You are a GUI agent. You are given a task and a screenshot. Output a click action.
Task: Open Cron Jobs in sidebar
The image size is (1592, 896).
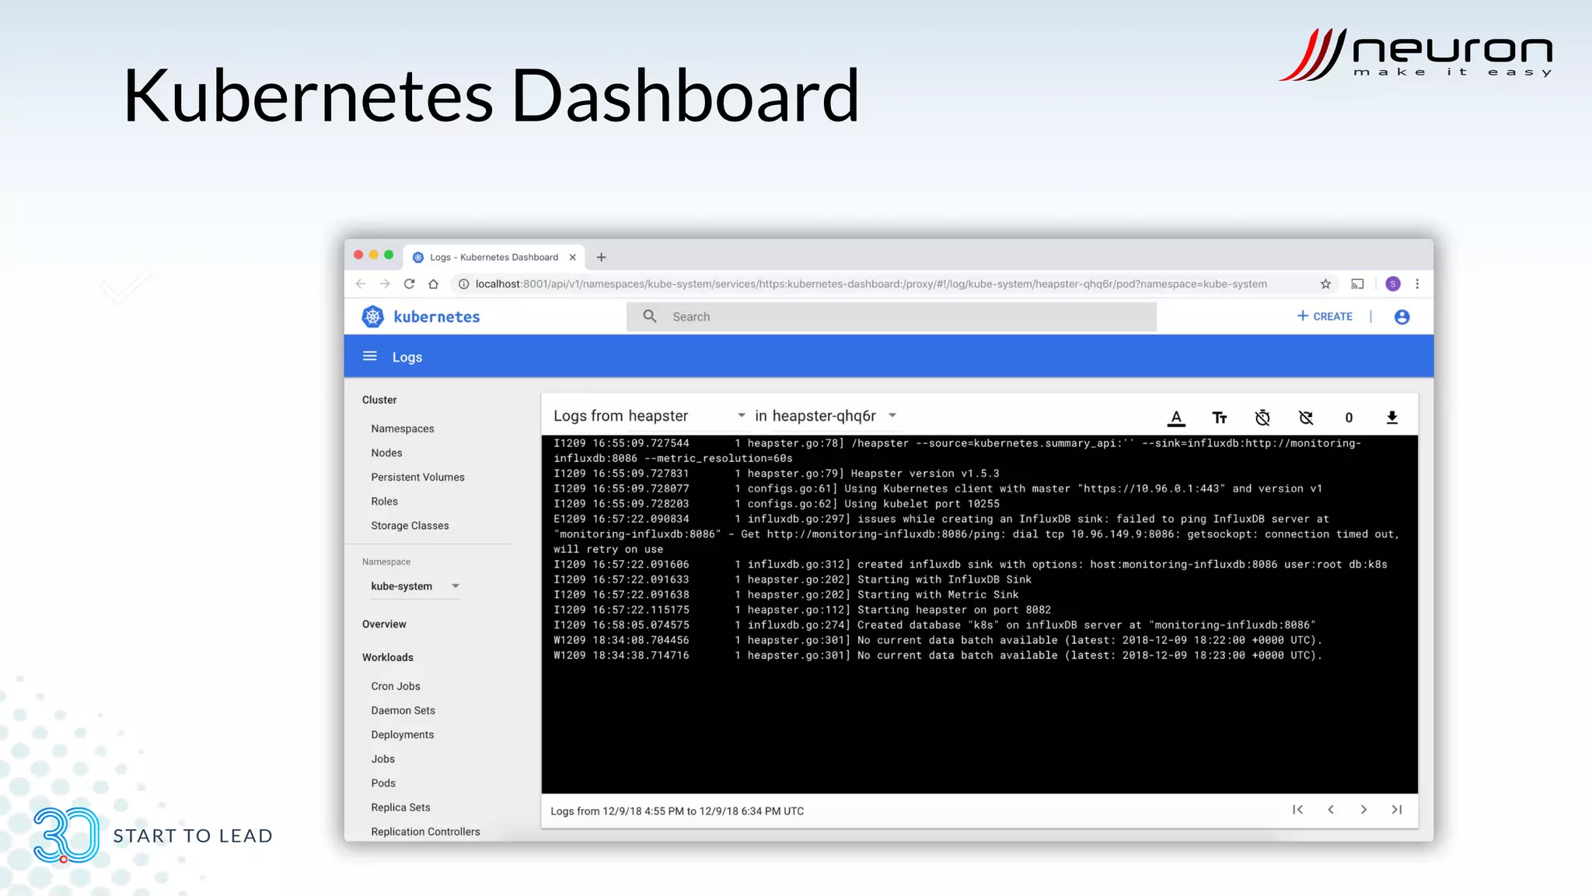coord(396,686)
